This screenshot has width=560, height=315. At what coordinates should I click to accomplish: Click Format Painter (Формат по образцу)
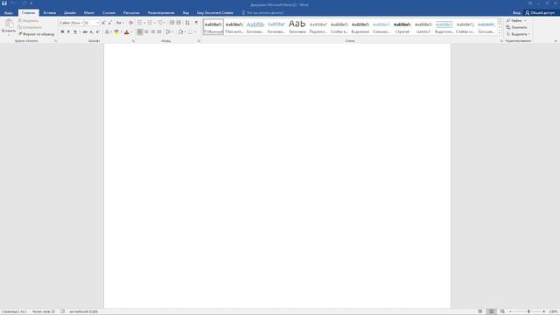[x=37, y=34]
